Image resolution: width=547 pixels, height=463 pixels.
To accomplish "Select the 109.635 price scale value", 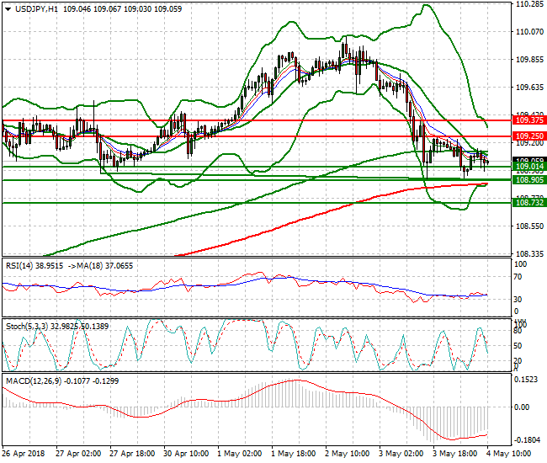I will click(x=529, y=88).
